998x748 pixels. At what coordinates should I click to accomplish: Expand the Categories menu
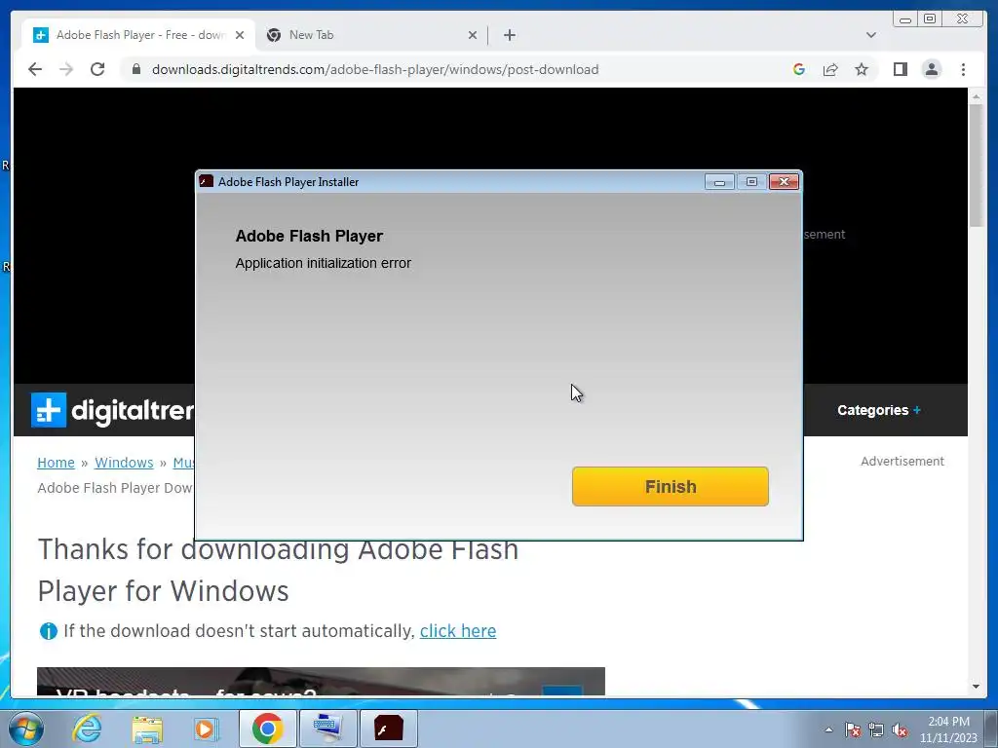click(879, 410)
